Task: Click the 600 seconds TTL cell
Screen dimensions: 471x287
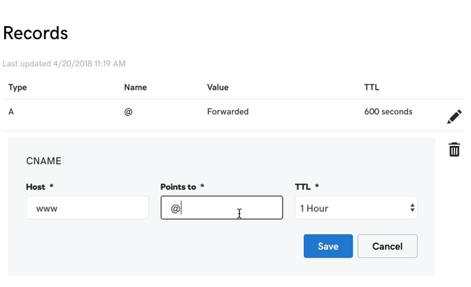Action: (388, 112)
